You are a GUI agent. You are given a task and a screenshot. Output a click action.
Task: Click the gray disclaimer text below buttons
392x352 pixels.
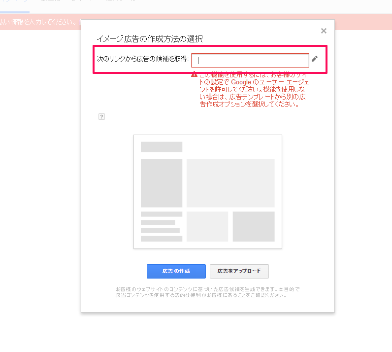207,292
